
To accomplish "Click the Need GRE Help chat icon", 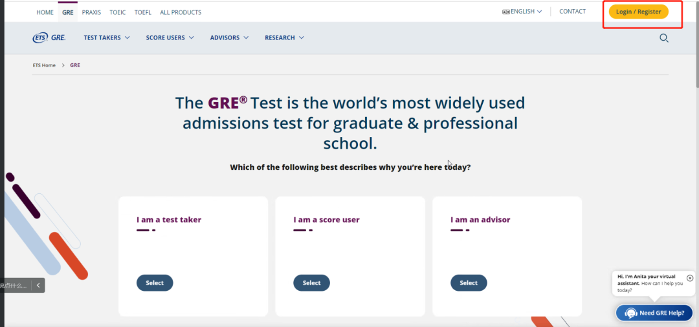I will click(x=631, y=313).
